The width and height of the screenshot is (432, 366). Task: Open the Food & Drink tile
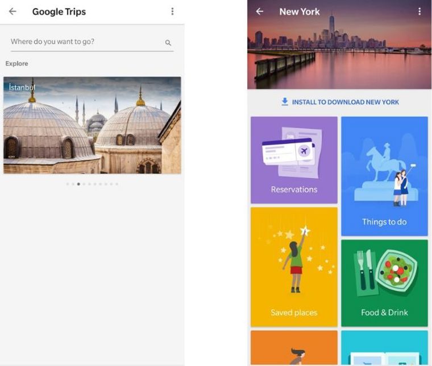pos(384,283)
